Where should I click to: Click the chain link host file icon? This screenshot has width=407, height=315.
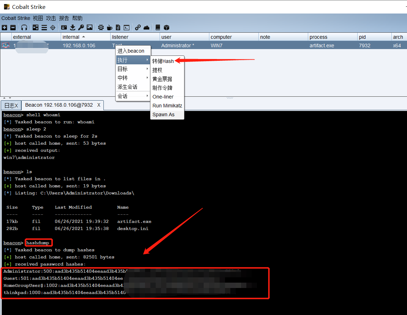point(138,27)
